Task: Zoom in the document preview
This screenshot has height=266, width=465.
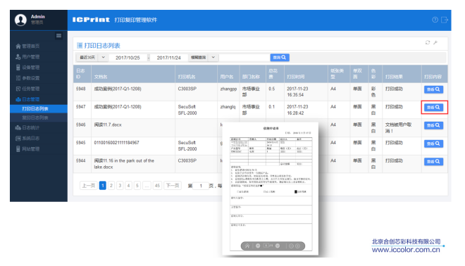Action: tap(297, 246)
